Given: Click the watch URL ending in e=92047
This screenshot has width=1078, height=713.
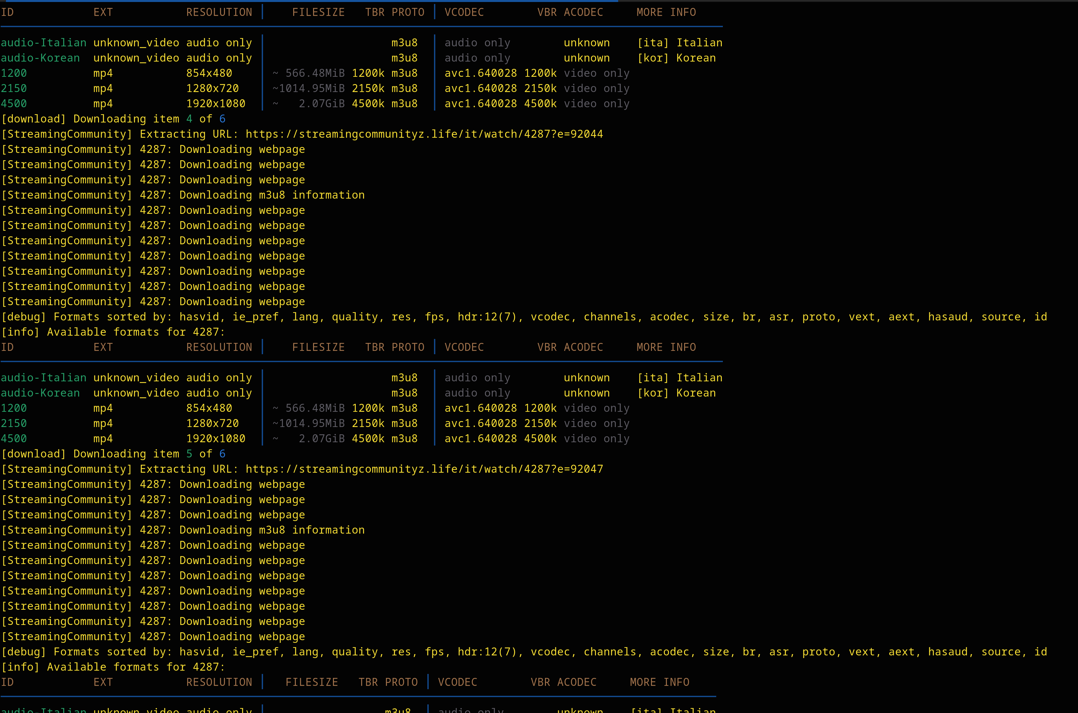Looking at the screenshot, I should point(424,469).
